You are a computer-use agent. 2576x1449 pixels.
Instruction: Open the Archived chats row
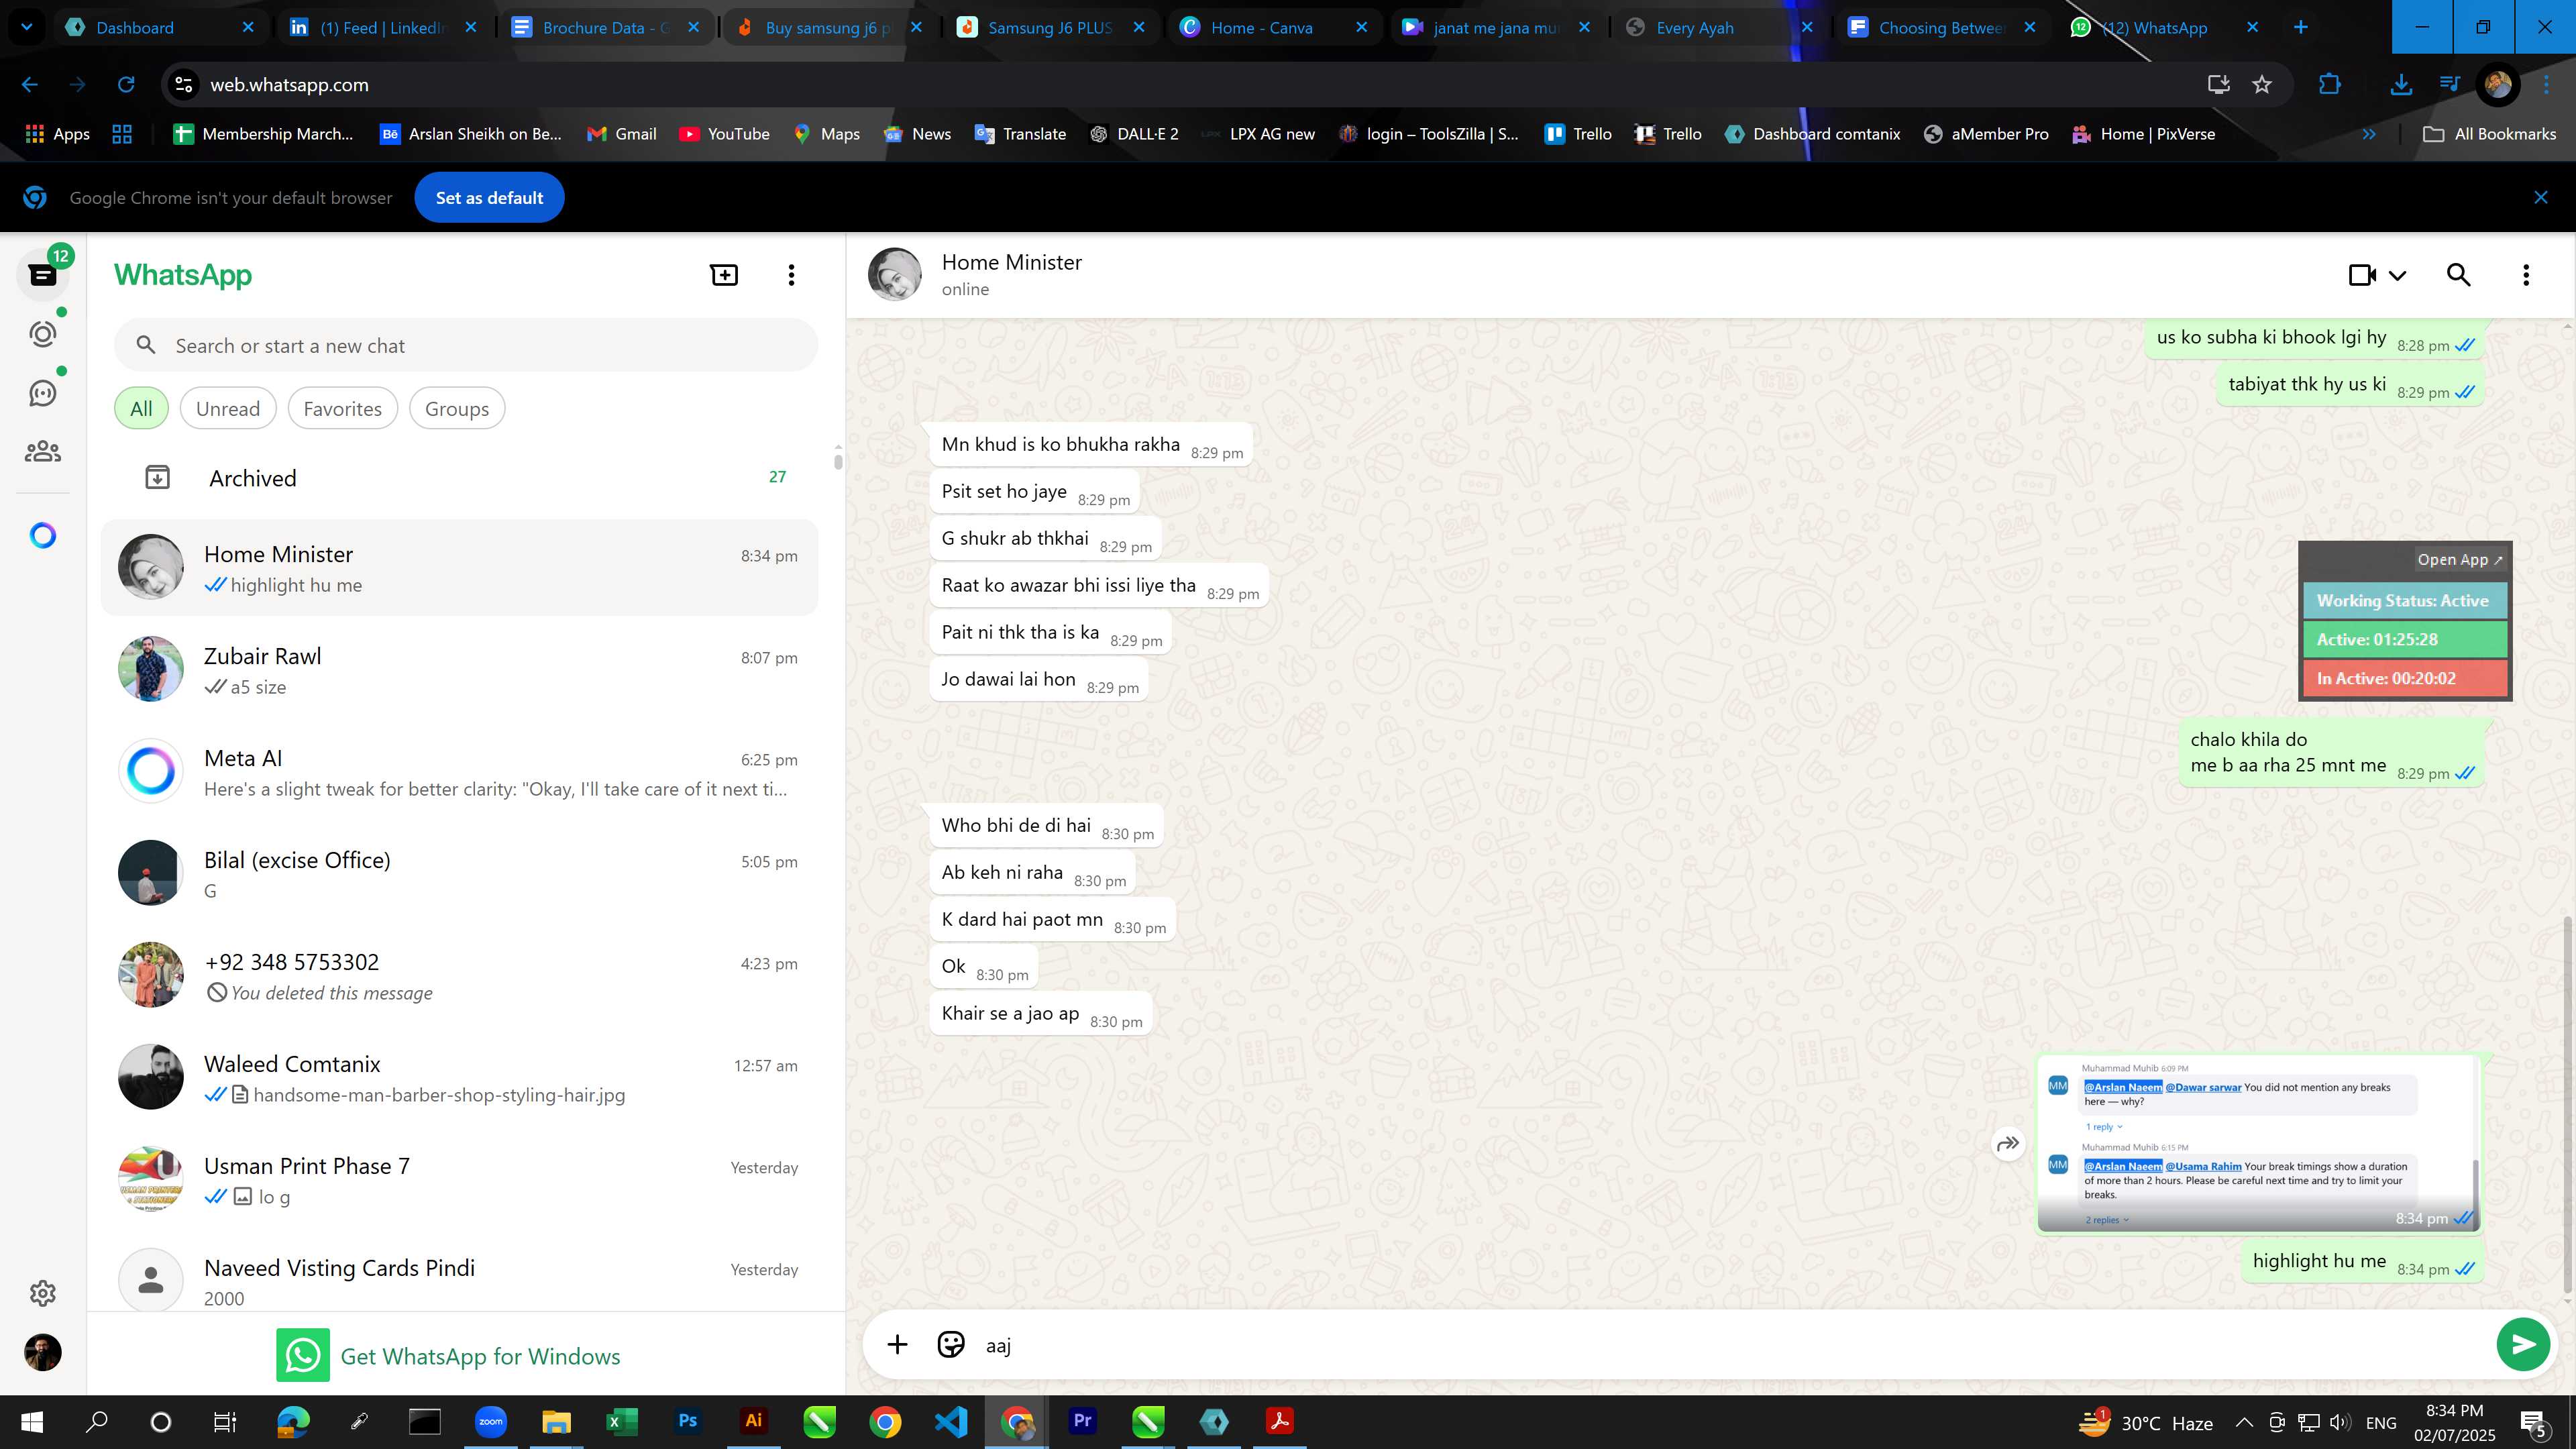click(460, 478)
